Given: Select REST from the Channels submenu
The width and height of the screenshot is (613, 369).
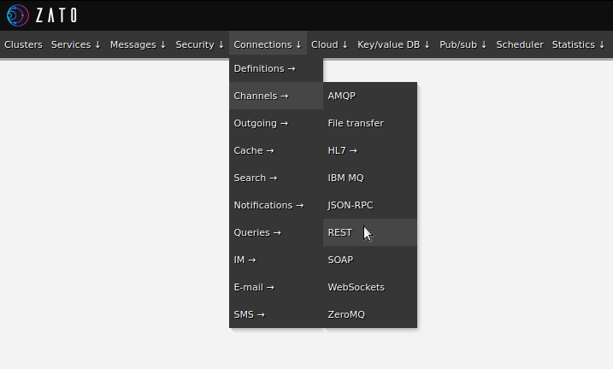Looking at the screenshot, I should pos(340,232).
